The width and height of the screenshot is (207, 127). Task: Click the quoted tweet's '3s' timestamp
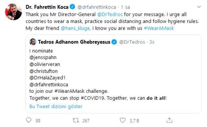[x=152, y=42]
